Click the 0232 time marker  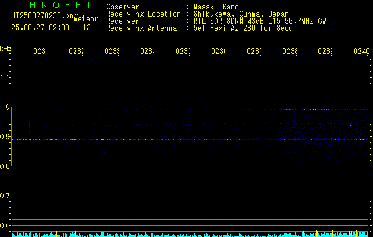(x=76, y=51)
